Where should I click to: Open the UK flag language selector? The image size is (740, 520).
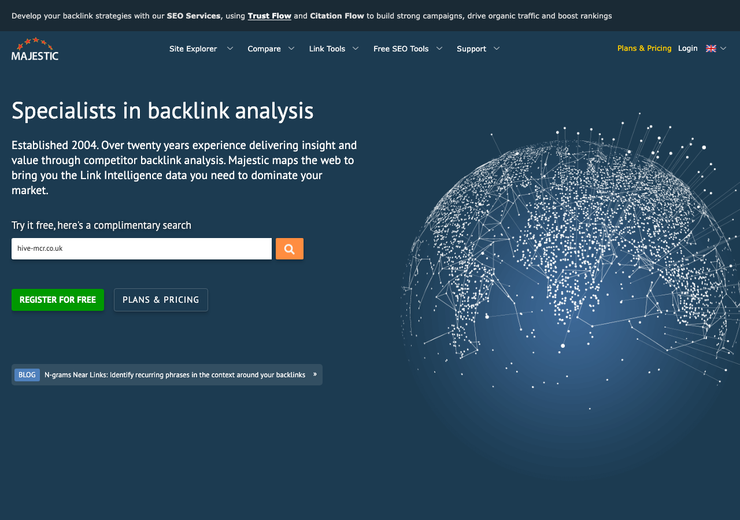pyautogui.click(x=711, y=49)
